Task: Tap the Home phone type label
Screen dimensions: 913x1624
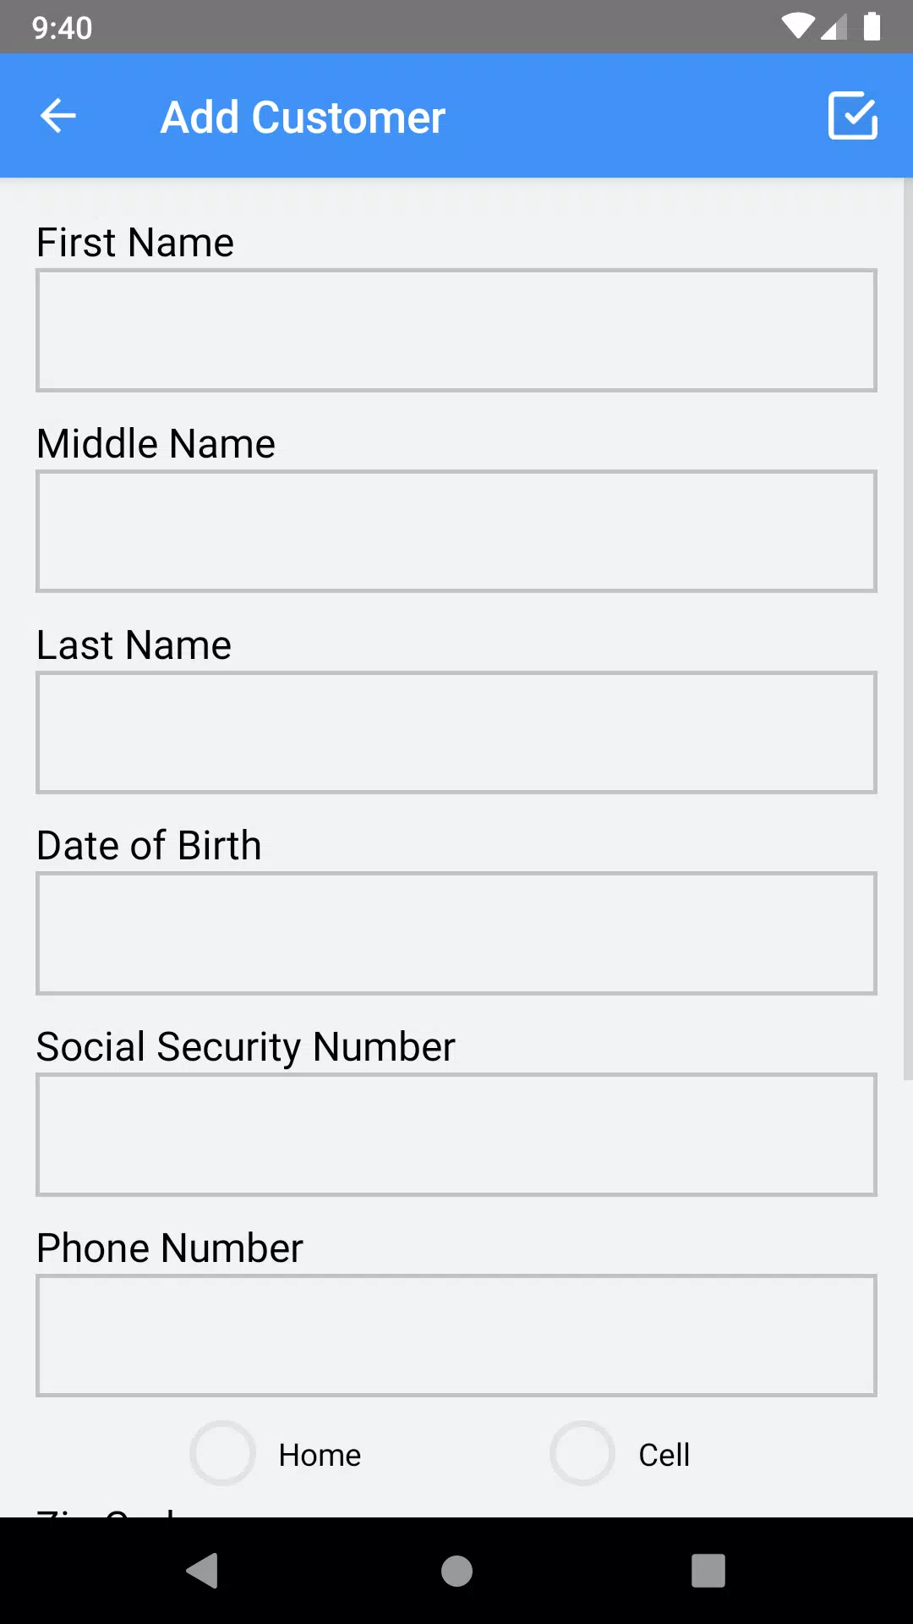Action: click(x=320, y=1455)
